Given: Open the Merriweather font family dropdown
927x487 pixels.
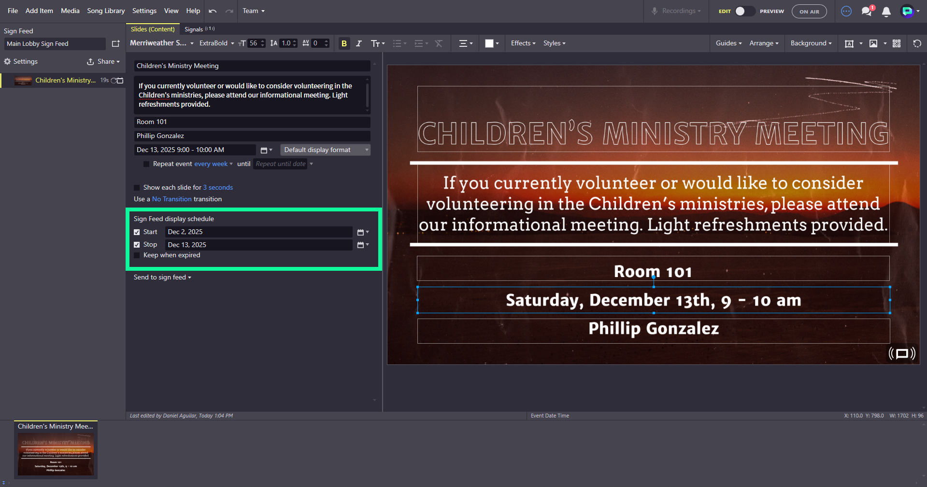Looking at the screenshot, I should click(x=162, y=43).
